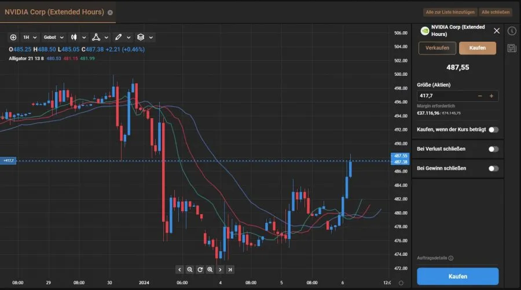Screen dimensions: 521x290
Task: Open the save layout icon in sidebar
Action: pos(512,48)
